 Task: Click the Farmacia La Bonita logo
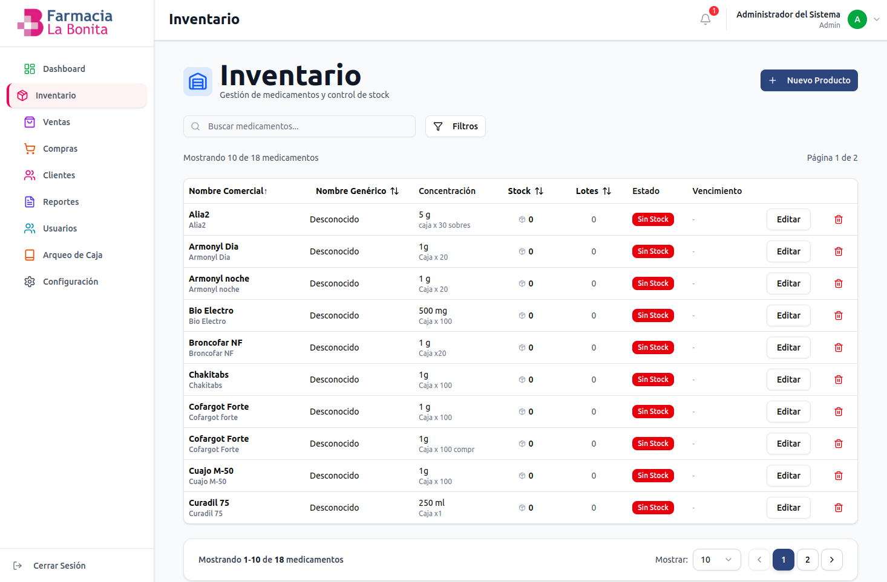pyautogui.click(x=65, y=22)
